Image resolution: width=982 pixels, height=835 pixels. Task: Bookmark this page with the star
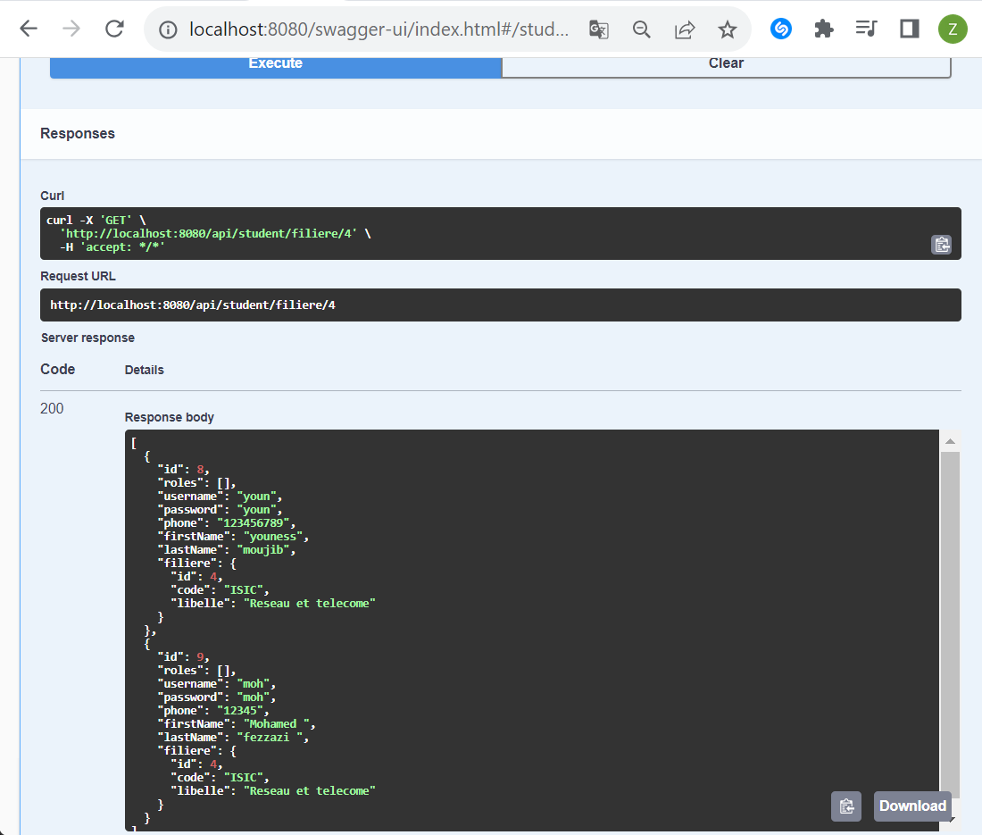click(727, 29)
